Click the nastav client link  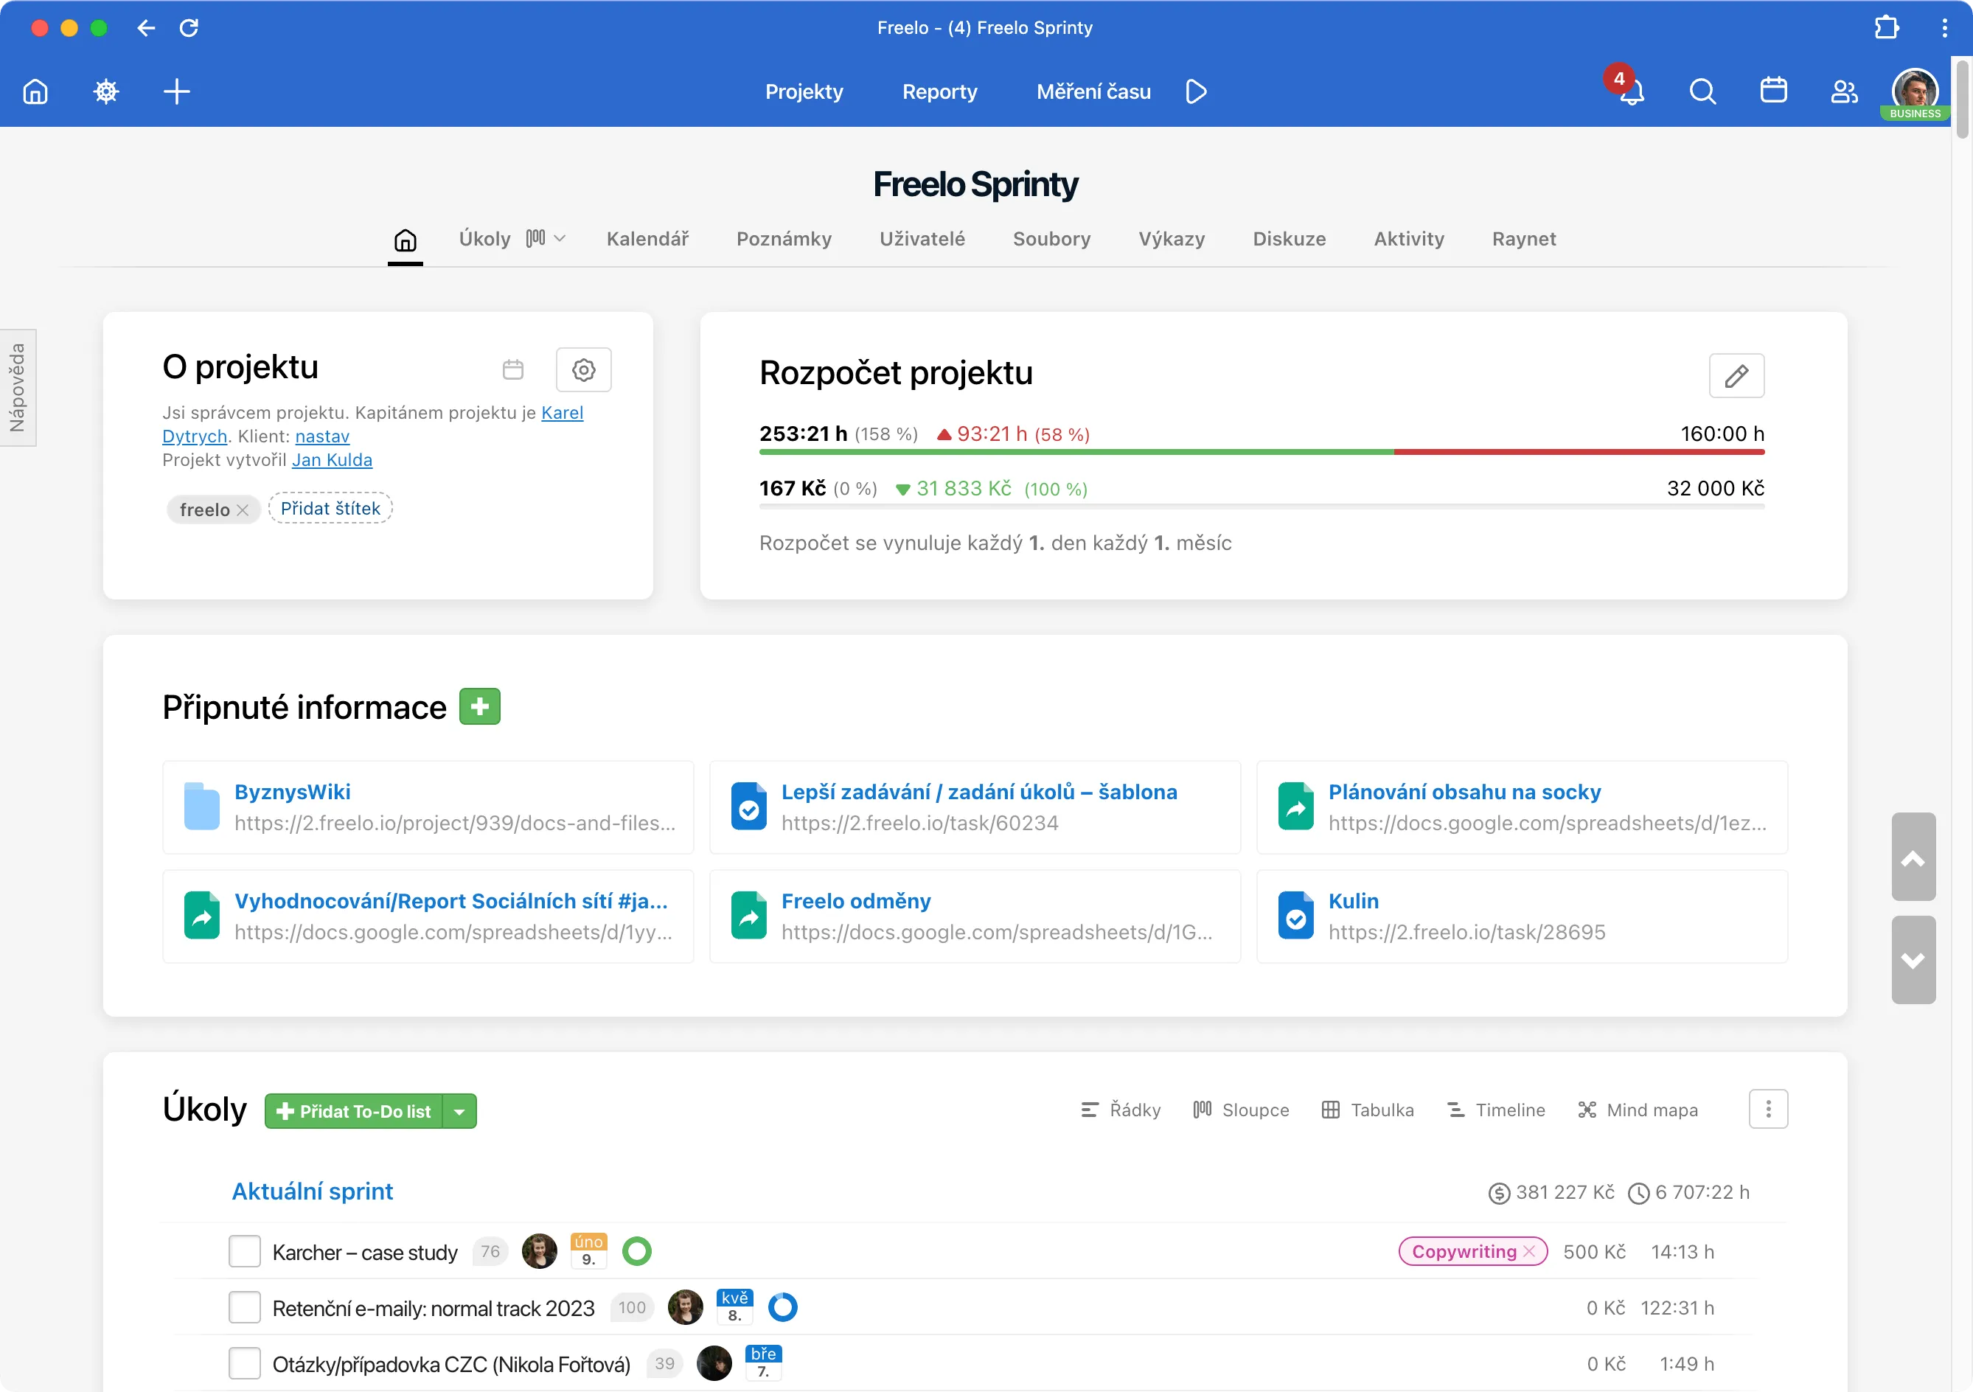pyautogui.click(x=322, y=436)
